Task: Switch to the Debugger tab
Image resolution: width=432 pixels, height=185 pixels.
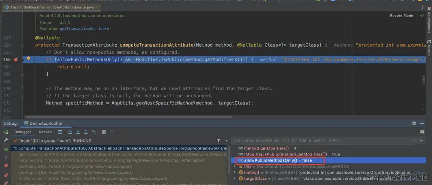Action: click(22, 132)
